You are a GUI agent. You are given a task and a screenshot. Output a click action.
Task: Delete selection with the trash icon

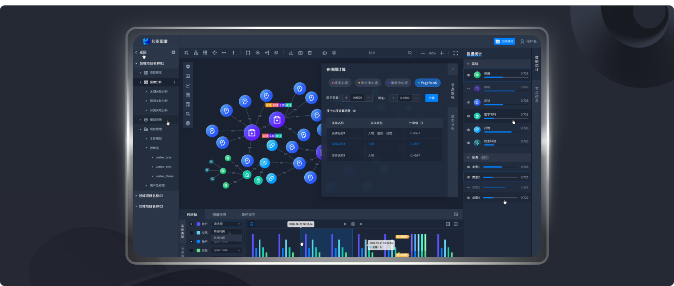coord(310,53)
